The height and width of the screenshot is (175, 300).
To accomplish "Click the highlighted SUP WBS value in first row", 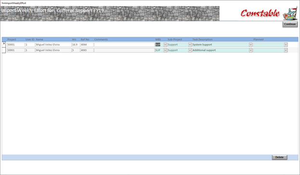I will pyautogui.click(x=157, y=45).
